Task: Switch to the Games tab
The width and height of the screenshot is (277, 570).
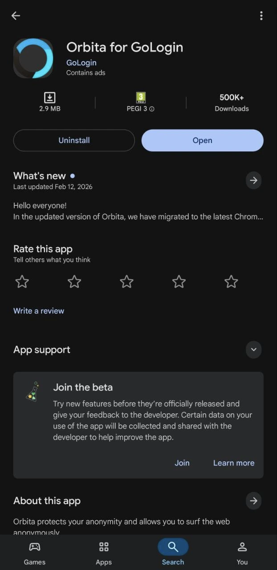Action: [34, 552]
